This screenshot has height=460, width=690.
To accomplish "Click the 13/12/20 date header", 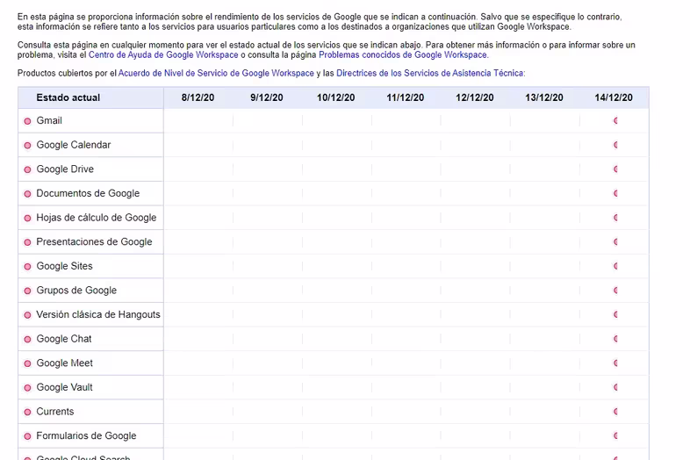I will [544, 97].
